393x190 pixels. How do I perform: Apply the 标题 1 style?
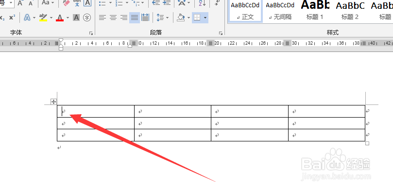tap(315, 11)
